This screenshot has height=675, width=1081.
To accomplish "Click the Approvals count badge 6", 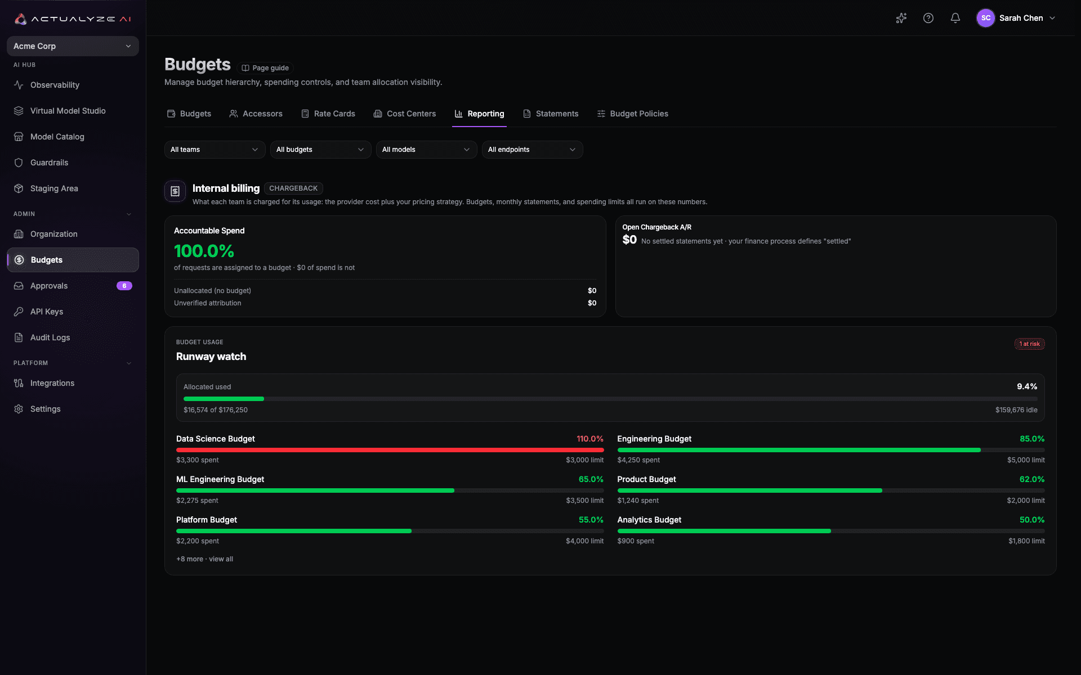I will [x=124, y=286].
